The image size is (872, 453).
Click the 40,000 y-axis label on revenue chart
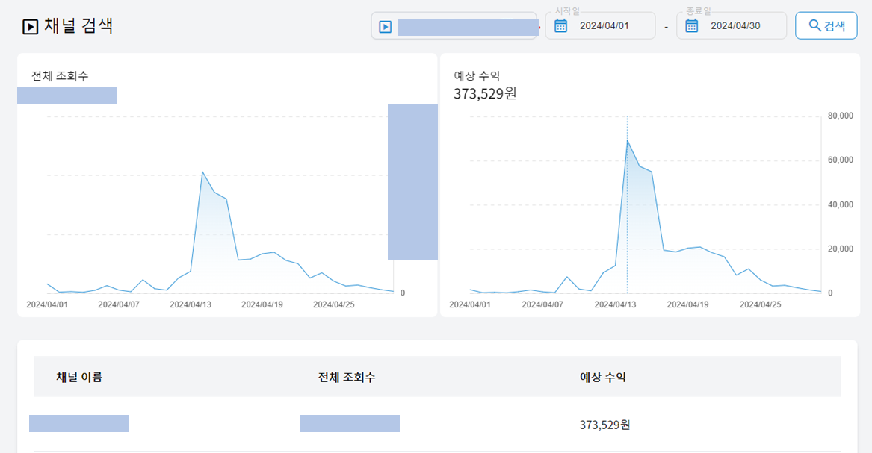tap(841, 204)
